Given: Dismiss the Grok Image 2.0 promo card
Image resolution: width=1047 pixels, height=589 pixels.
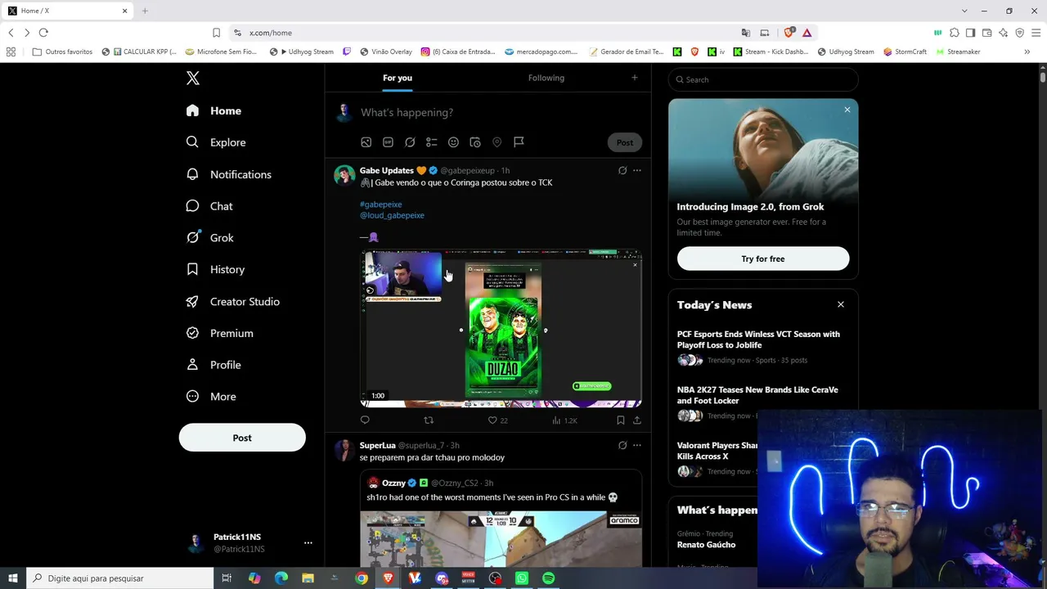Looking at the screenshot, I should [x=847, y=110].
